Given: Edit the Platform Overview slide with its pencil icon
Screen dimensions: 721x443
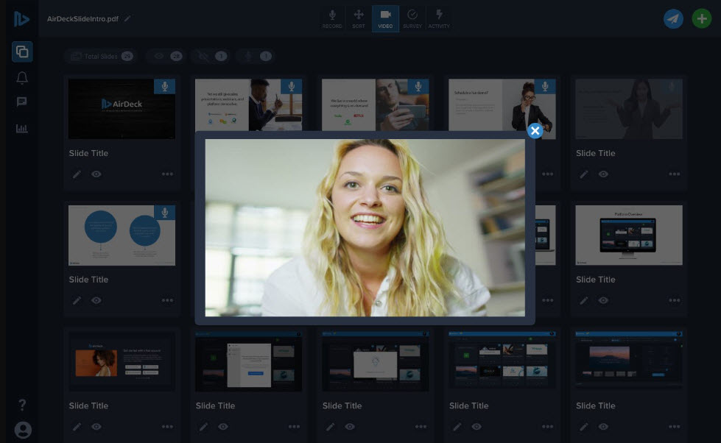Looking at the screenshot, I should pyautogui.click(x=584, y=300).
